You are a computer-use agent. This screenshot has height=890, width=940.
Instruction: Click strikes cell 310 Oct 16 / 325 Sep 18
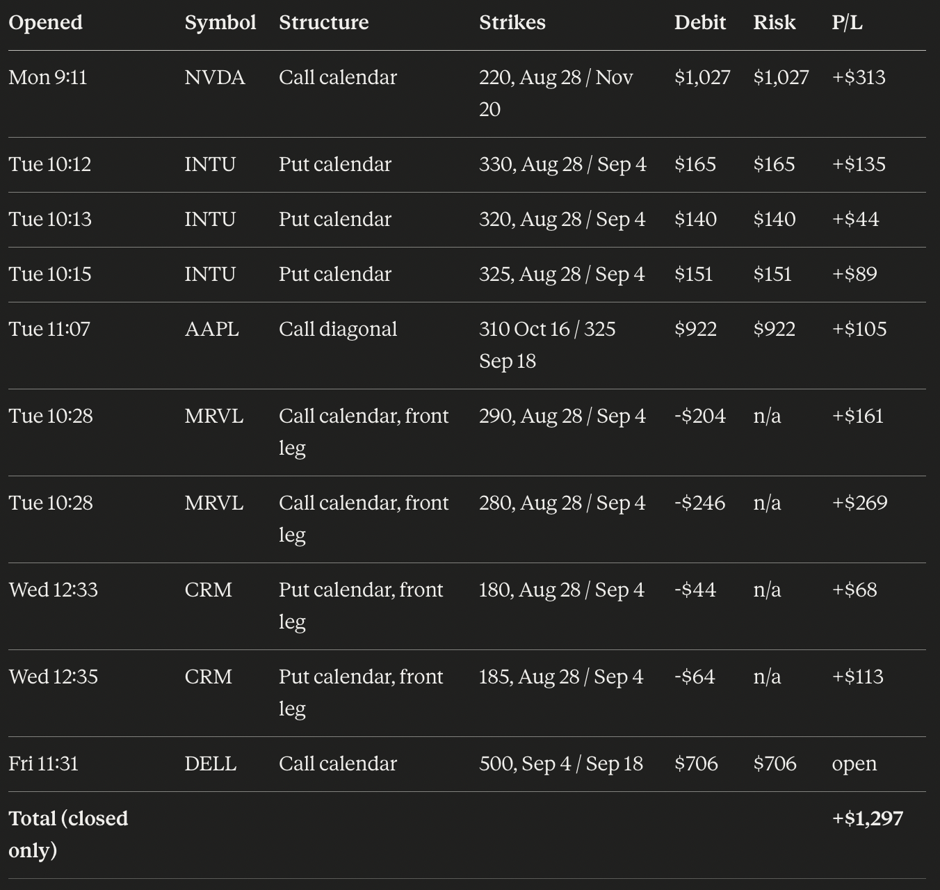click(547, 345)
